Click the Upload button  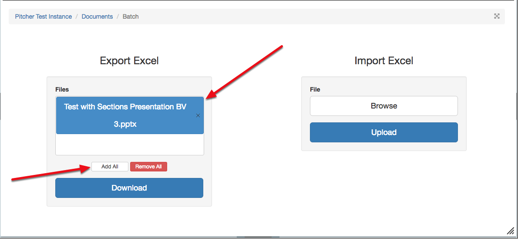383,132
